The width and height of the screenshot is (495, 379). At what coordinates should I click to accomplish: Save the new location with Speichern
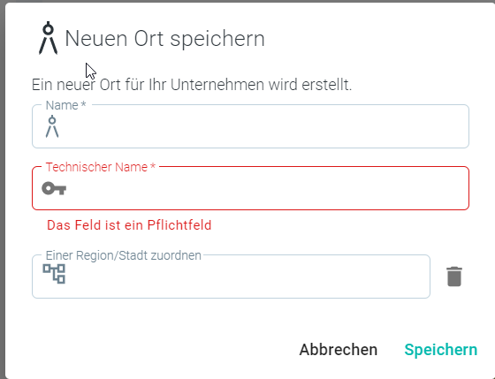441,350
